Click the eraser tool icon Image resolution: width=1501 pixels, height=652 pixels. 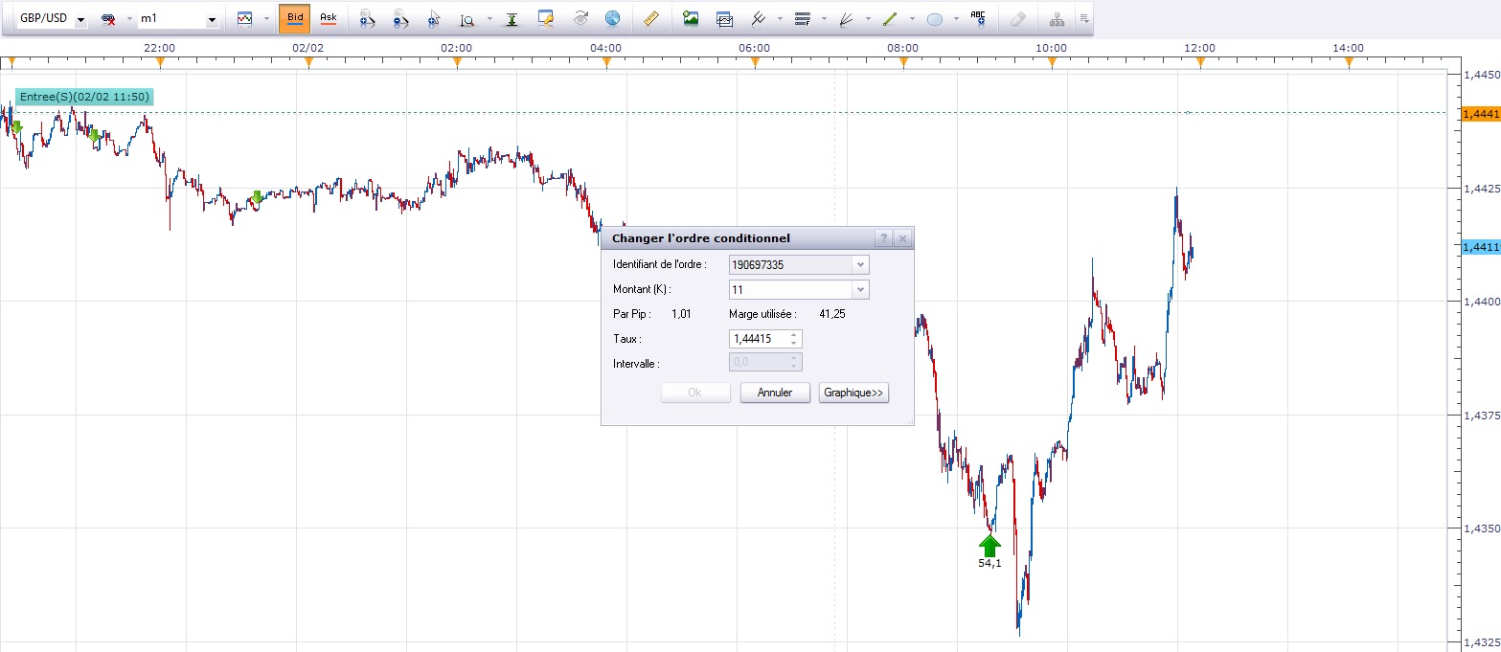(1018, 18)
